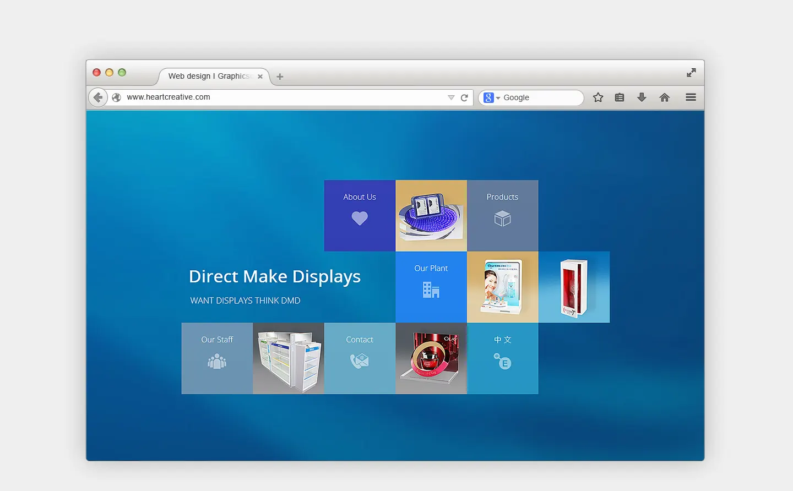Switch language via the 中文 tile

[502, 358]
